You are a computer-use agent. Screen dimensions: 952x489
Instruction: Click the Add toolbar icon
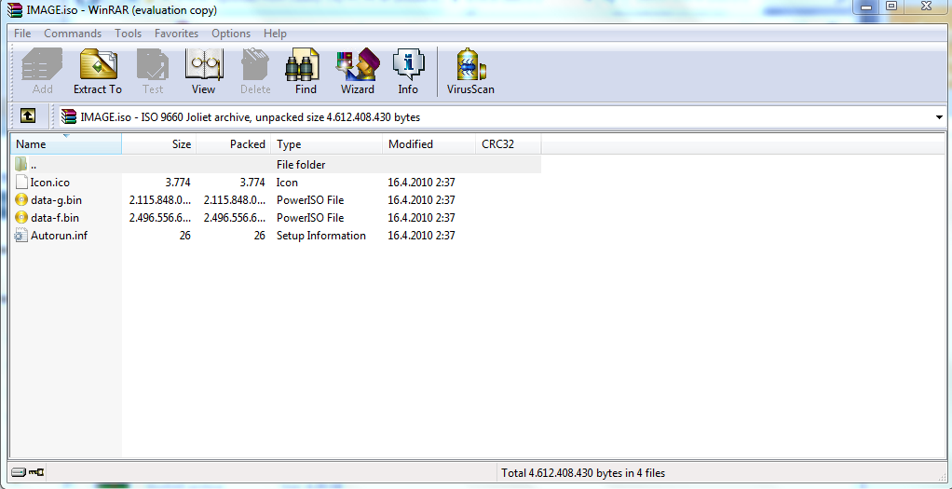pos(43,72)
